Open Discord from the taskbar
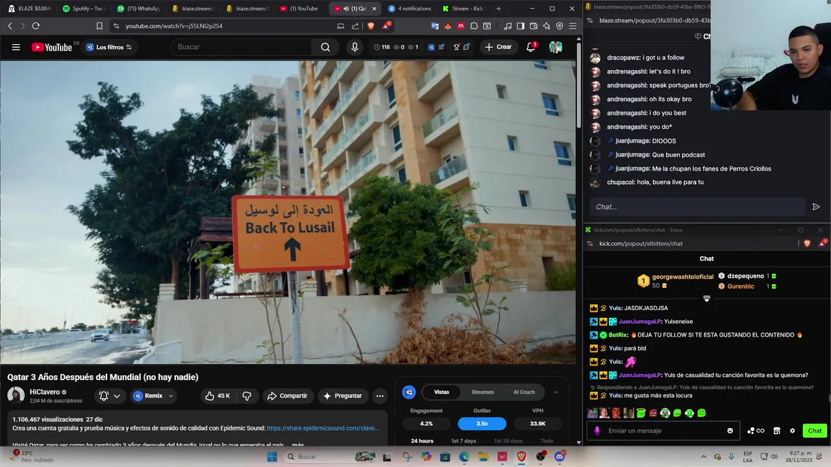The width and height of the screenshot is (831, 467). (x=560, y=457)
